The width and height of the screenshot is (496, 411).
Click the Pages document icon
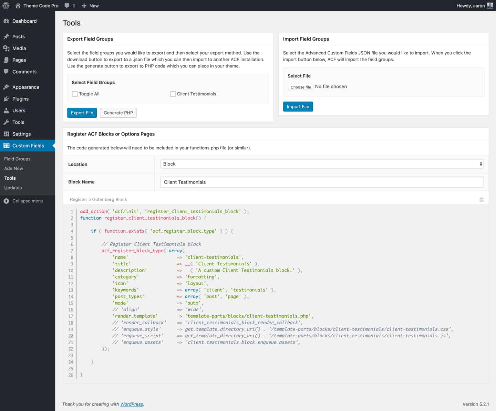coord(6,60)
